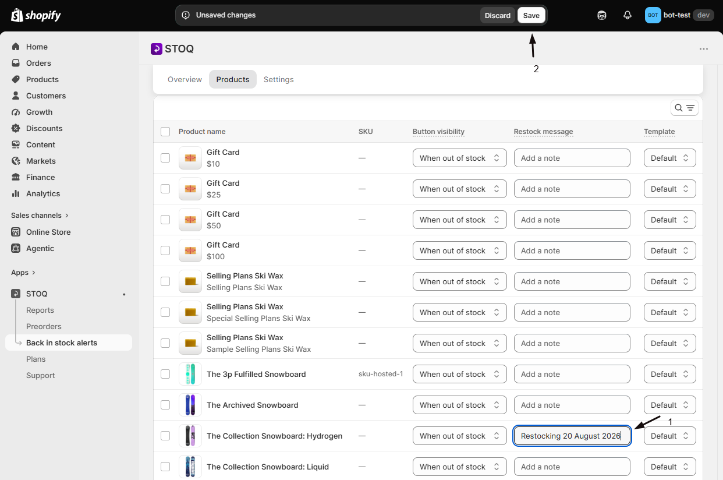Image resolution: width=723 pixels, height=480 pixels.
Task: Open the notifications bell
Action: tap(628, 15)
